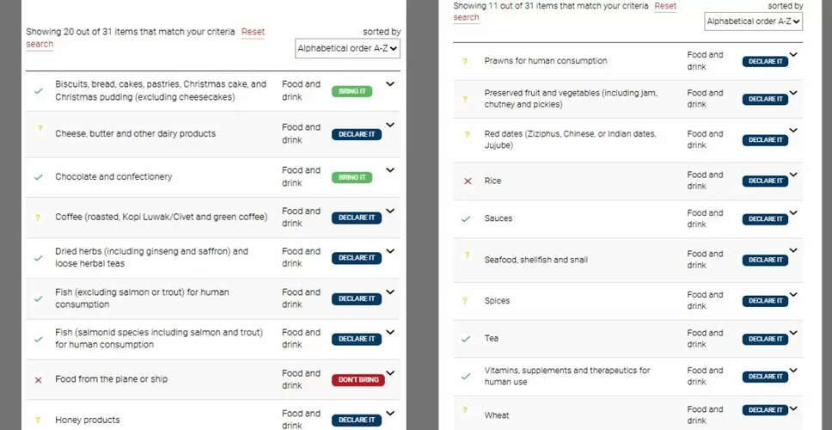Click green BRING IT badge for Biscuits row
This screenshot has height=430, width=832.
click(352, 91)
